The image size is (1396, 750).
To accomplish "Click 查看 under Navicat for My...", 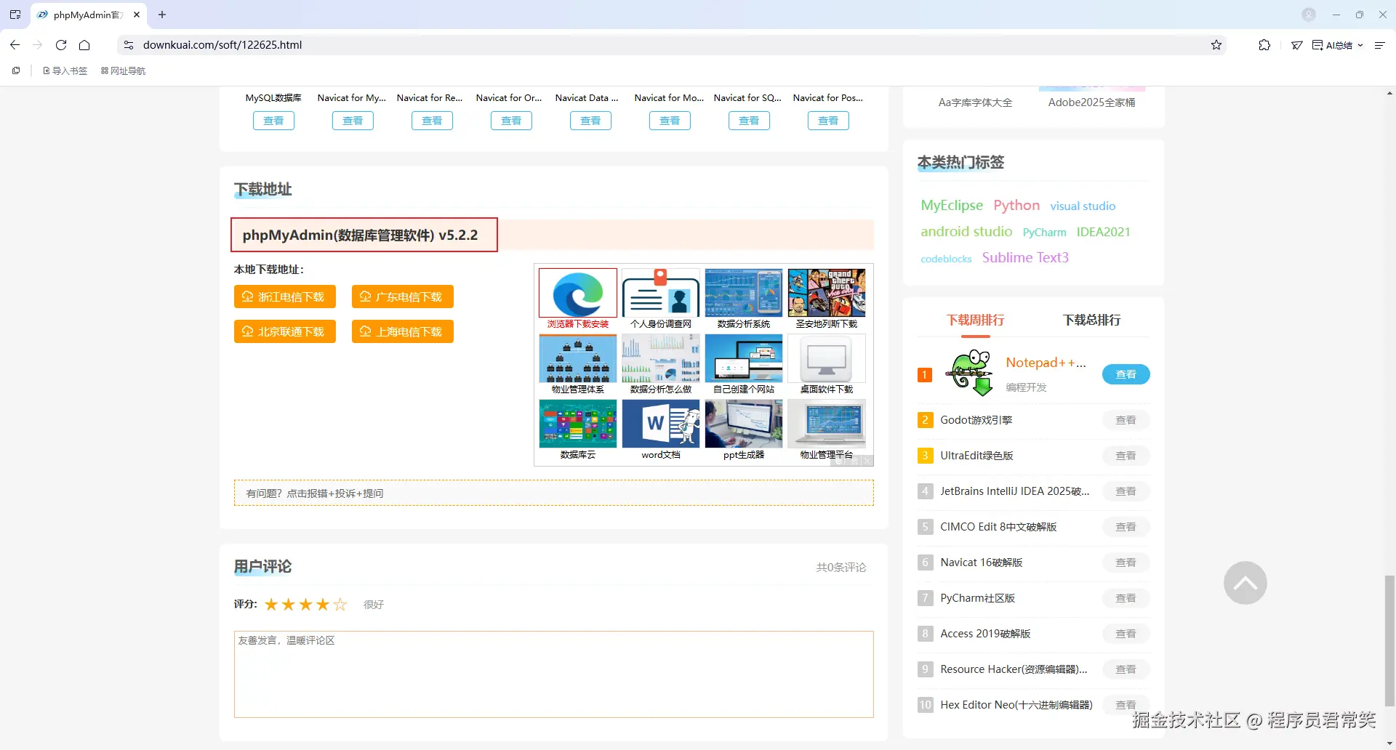I will click(x=353, y=121).
